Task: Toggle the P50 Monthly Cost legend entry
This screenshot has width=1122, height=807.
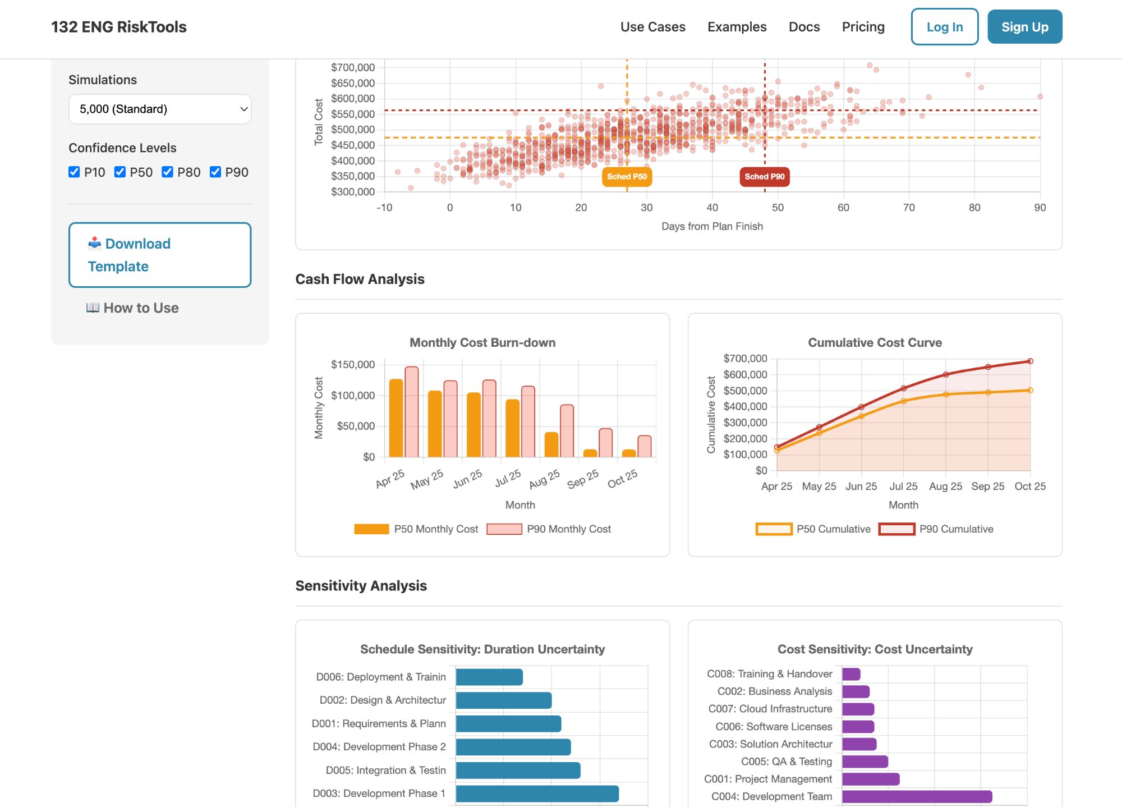Action: (x=416, y=529)
